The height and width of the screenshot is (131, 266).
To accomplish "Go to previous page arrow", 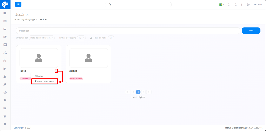I will point(133,92).
